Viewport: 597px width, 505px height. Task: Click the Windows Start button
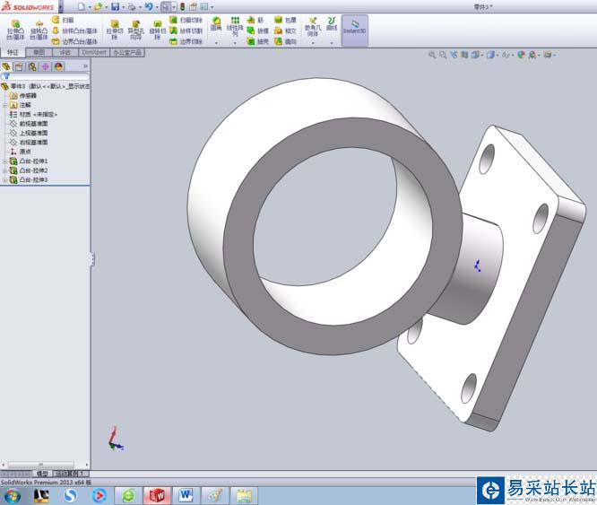click(x=13, y=496)
